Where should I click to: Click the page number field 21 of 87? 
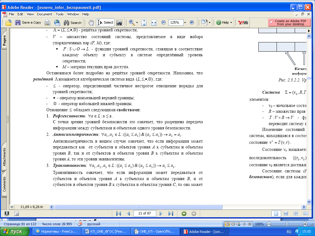145,213
